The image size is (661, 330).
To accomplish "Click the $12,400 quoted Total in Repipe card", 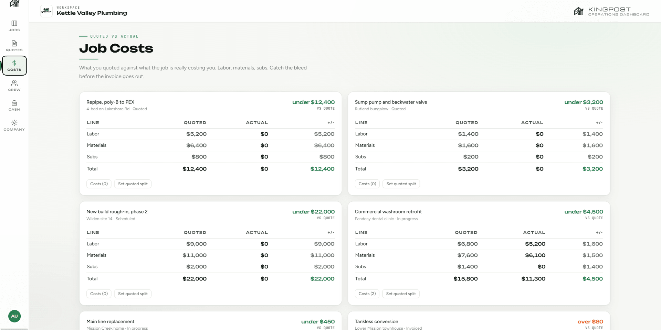I will pyautogui.click(x=195, y=169).
